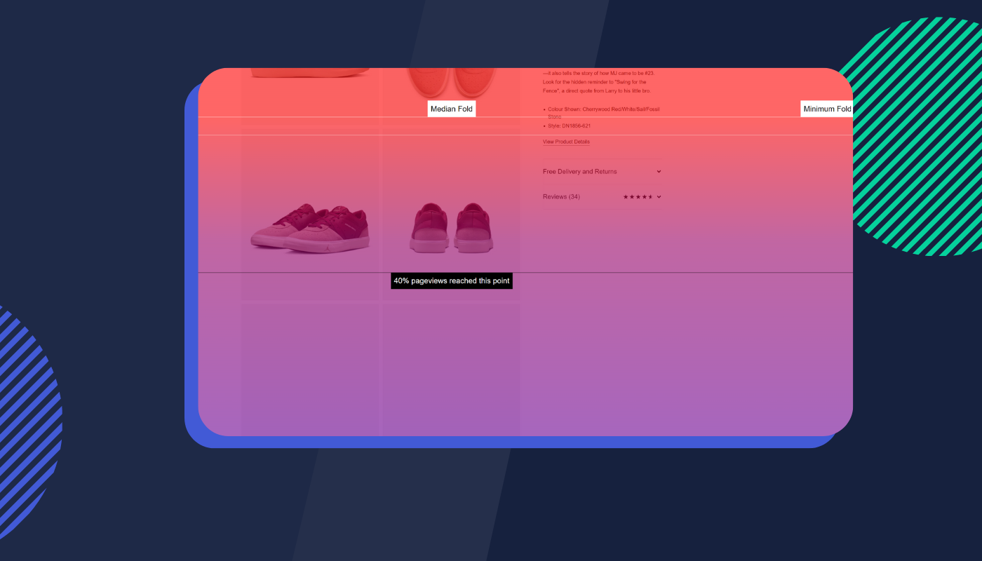Select the bottom-center faded gallery tile

(450, 368)
